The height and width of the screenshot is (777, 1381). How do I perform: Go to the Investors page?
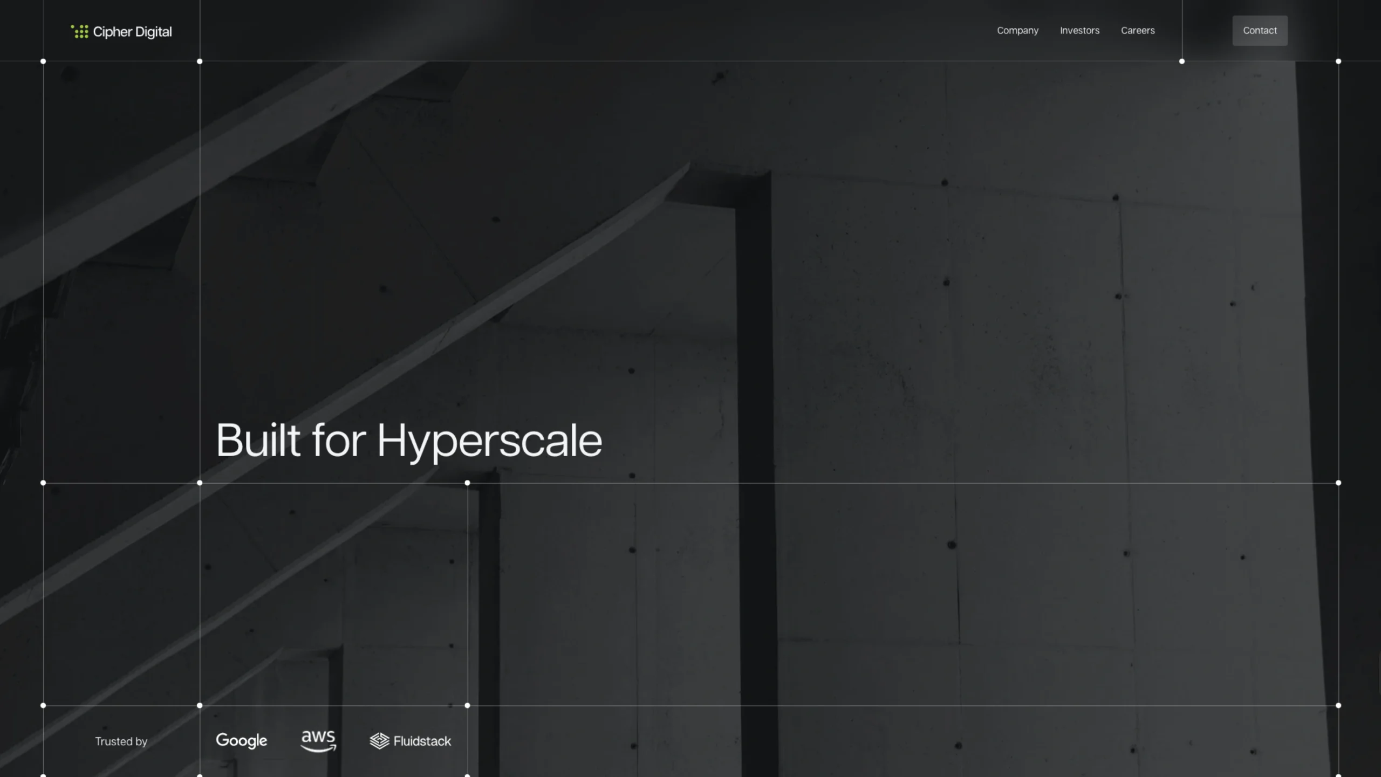1079,31
